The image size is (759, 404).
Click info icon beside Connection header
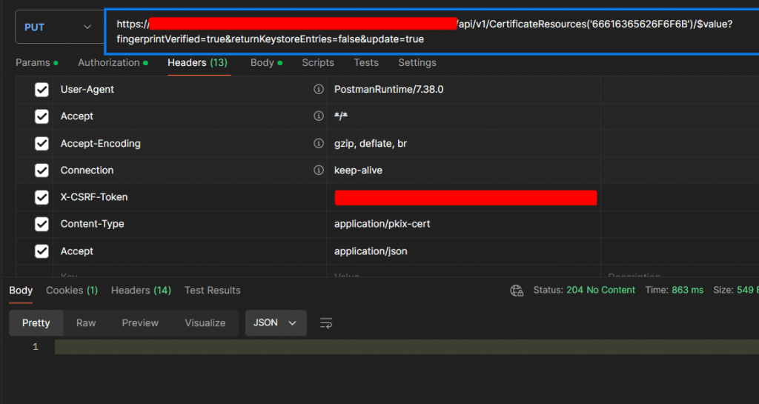[x=319, y=170]
